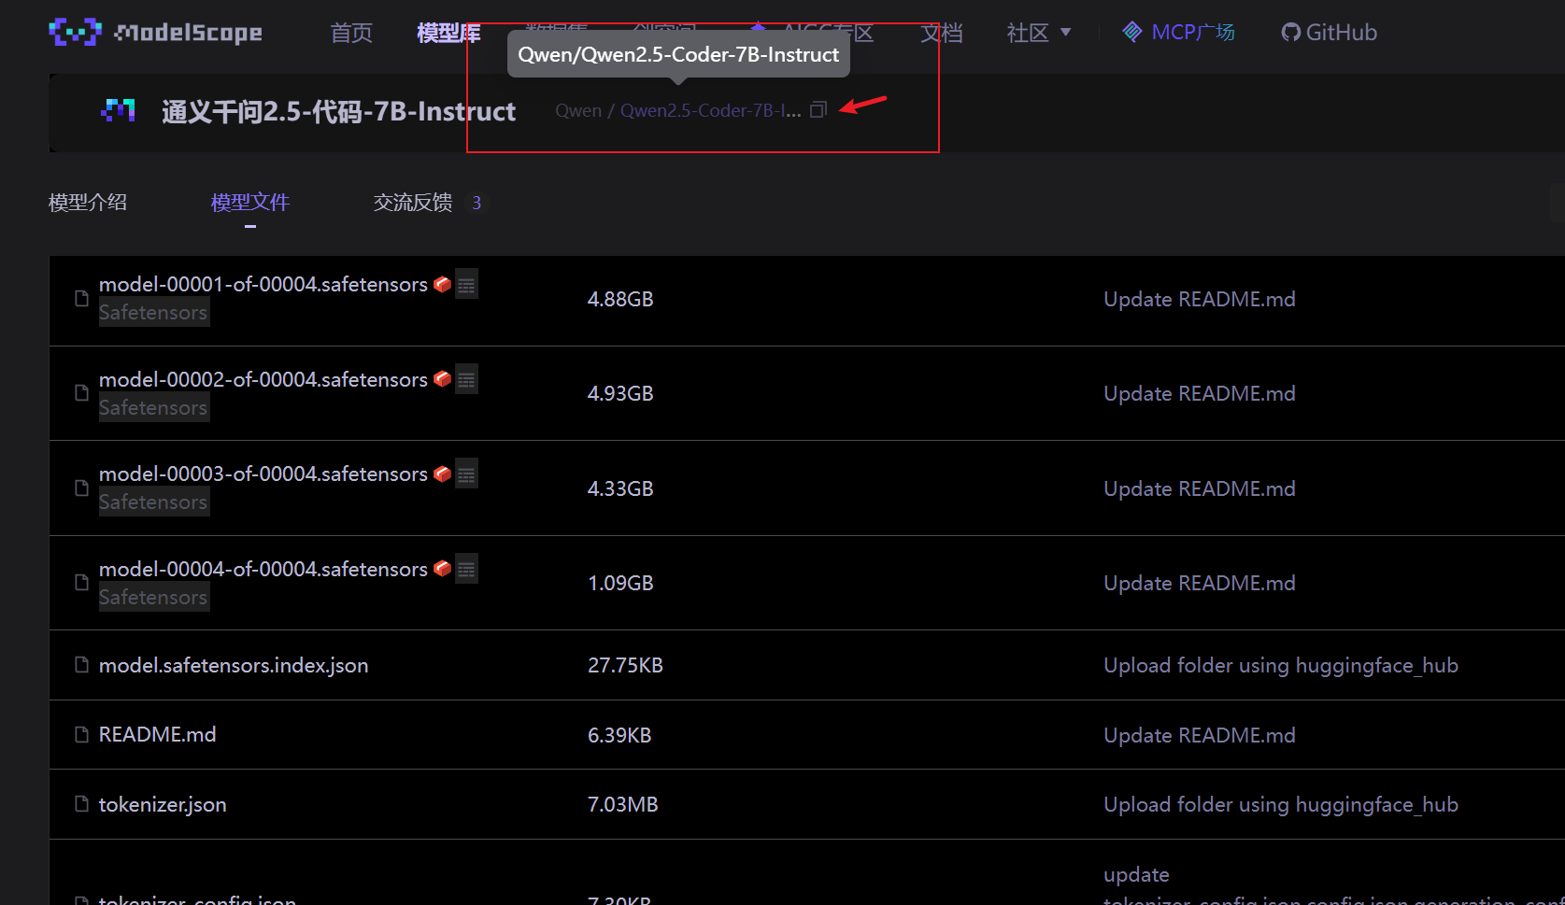The width and height of the screenshot is (1565, 905).
Task: Click the Qwen2.5-Coder-7B-I... repository path
Action: tap(711, 110)
